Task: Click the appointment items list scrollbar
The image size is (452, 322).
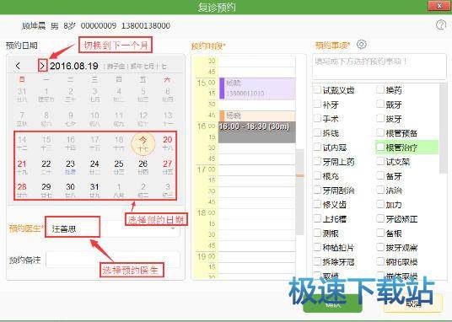Action: 443,129
